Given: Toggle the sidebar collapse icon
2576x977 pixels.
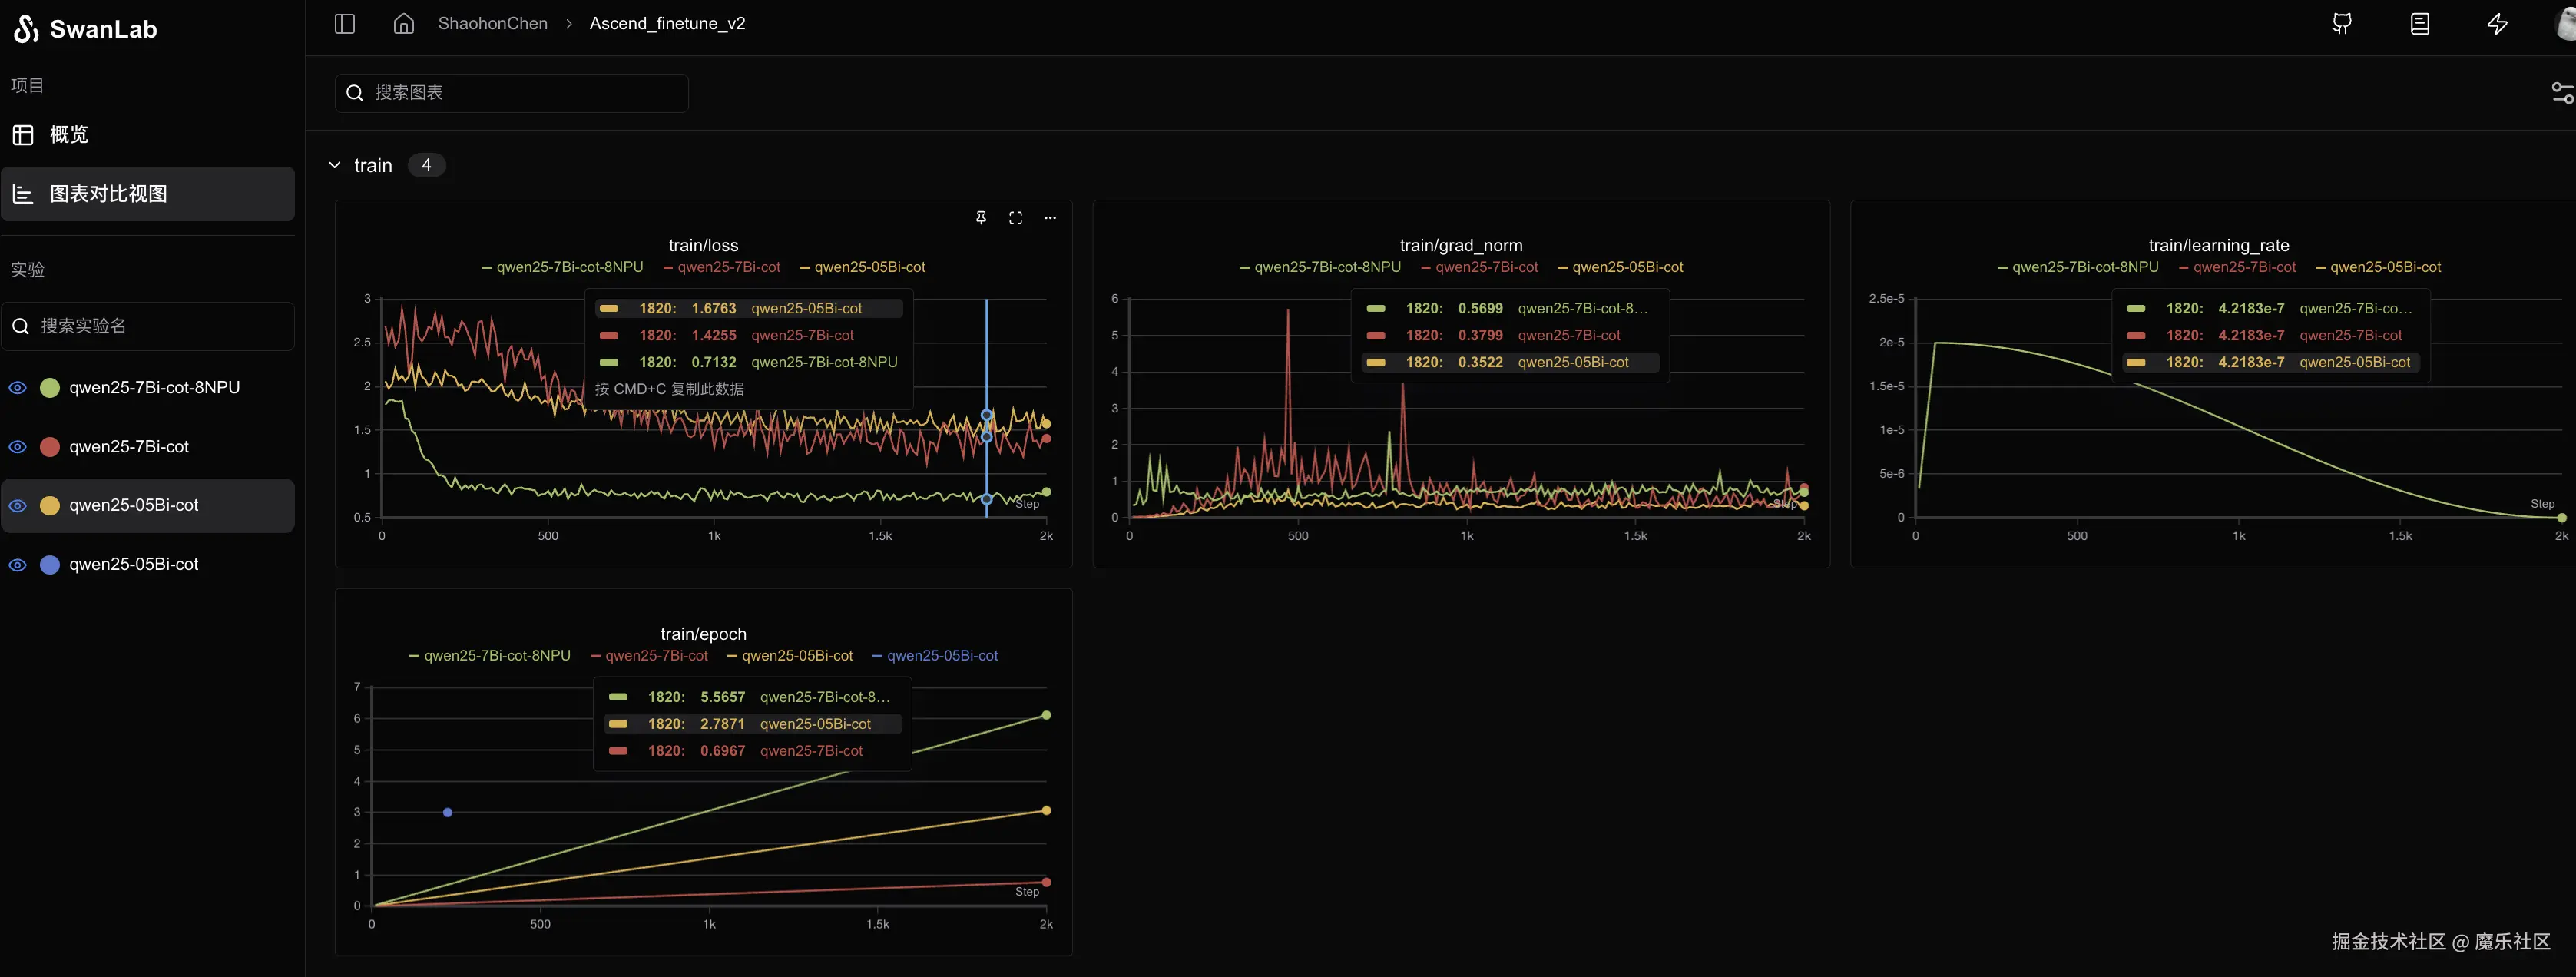Looking at the screenshot, I should click(x=345, y=23).
